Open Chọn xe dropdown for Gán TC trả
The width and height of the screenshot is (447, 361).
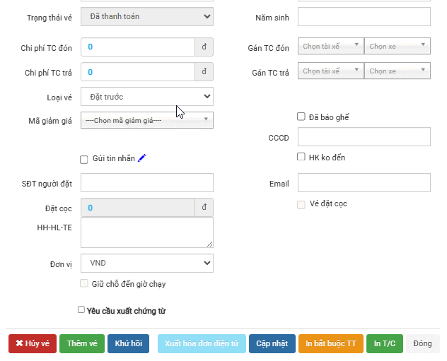pos(397,71)
